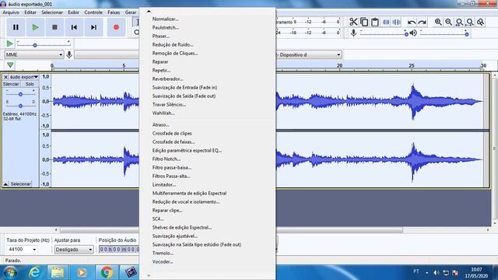Open the track name dropdown menu
The width and height of the screenshot is (498, 280).
click(x=24, y=77)
